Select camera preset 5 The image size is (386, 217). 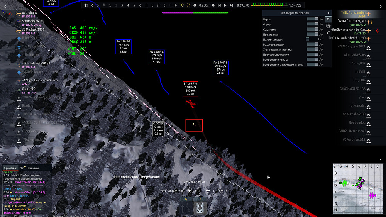[x=134, y=5]
